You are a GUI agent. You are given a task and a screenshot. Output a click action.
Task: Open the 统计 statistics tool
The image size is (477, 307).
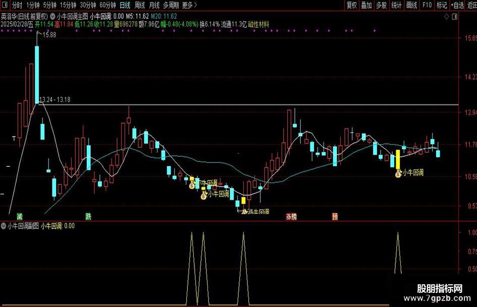point(396,5)
